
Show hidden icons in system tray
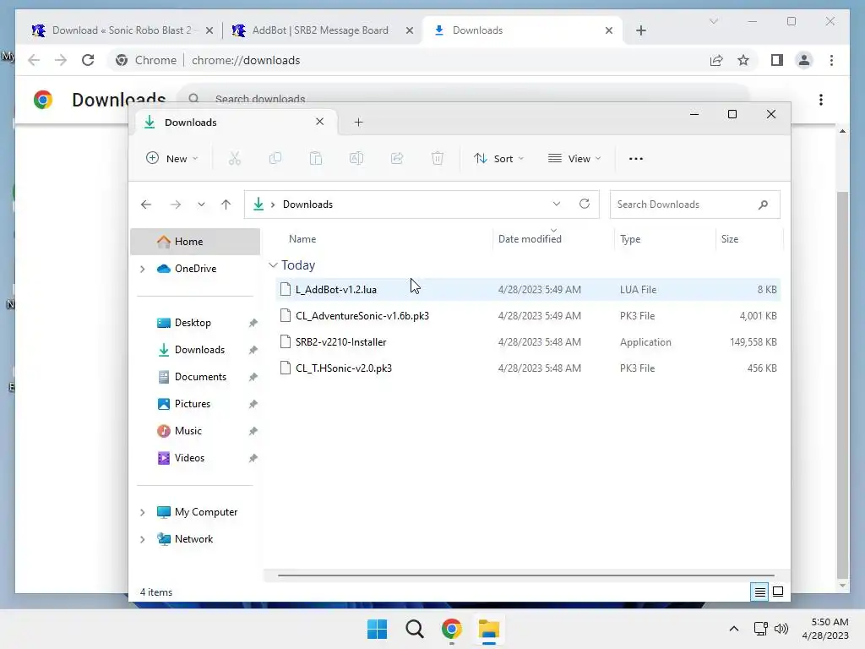pos(734,629)
